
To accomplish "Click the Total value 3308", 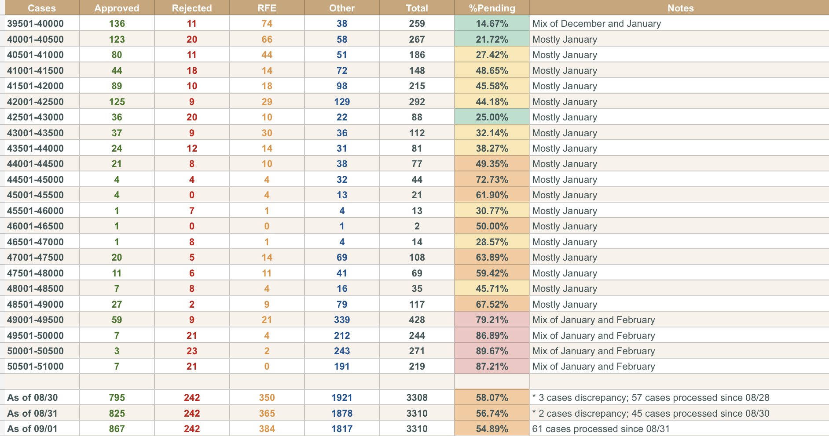I will [x=417, y=398].
